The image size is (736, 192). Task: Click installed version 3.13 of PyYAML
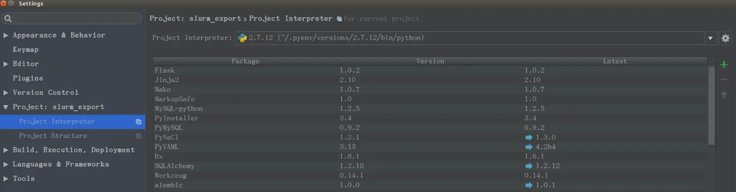tap(347, 147)
